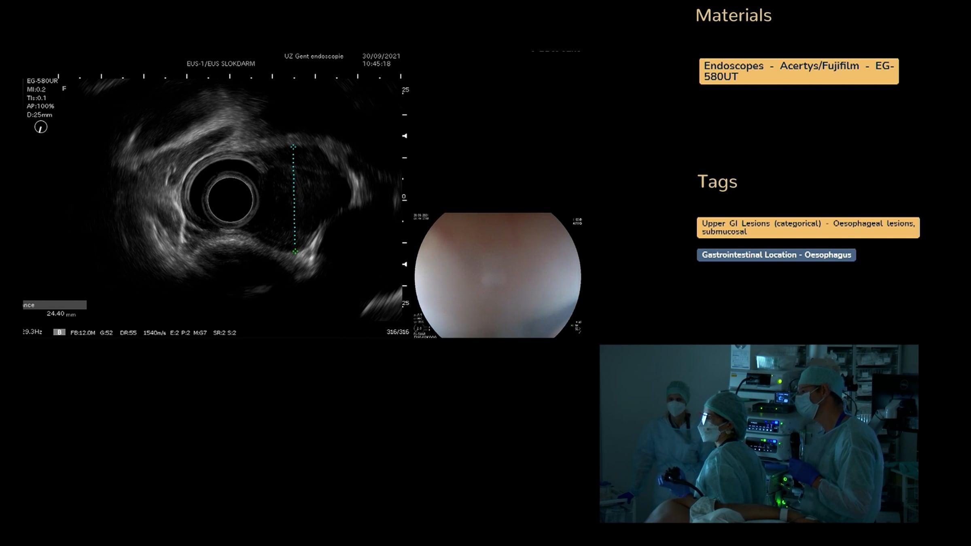Click the G:52 gain readout

click(x=106, y=333)
